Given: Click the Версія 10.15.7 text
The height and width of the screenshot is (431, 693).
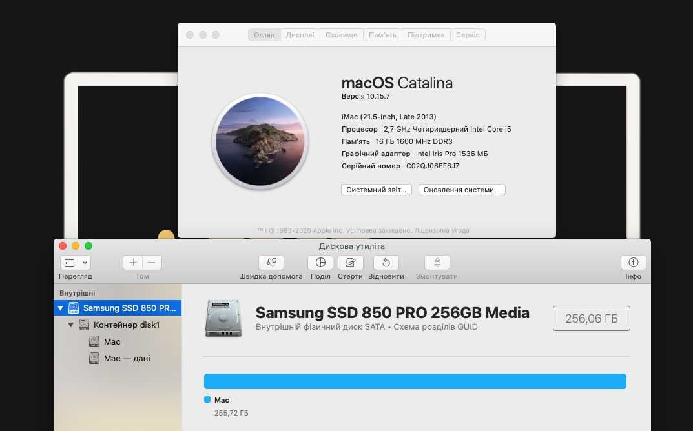Looking at the screenshot, I should 366,96.
